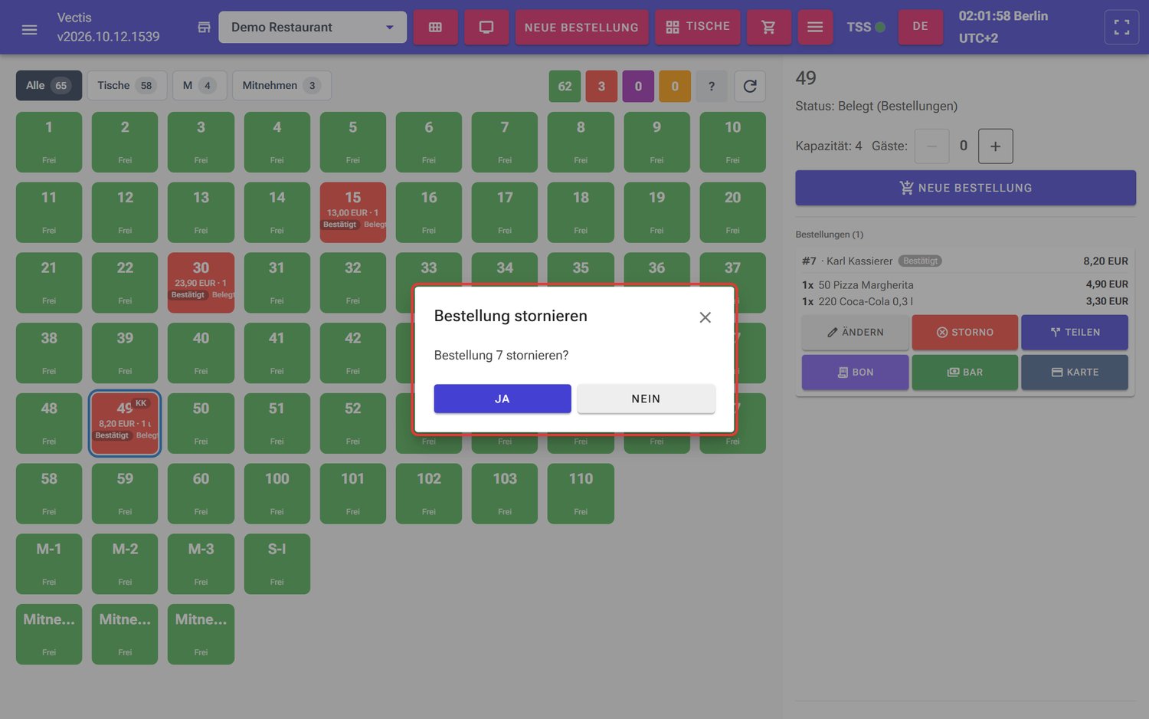
Task: Filter by red occupied tables badge 3
Action: [601, 86]
